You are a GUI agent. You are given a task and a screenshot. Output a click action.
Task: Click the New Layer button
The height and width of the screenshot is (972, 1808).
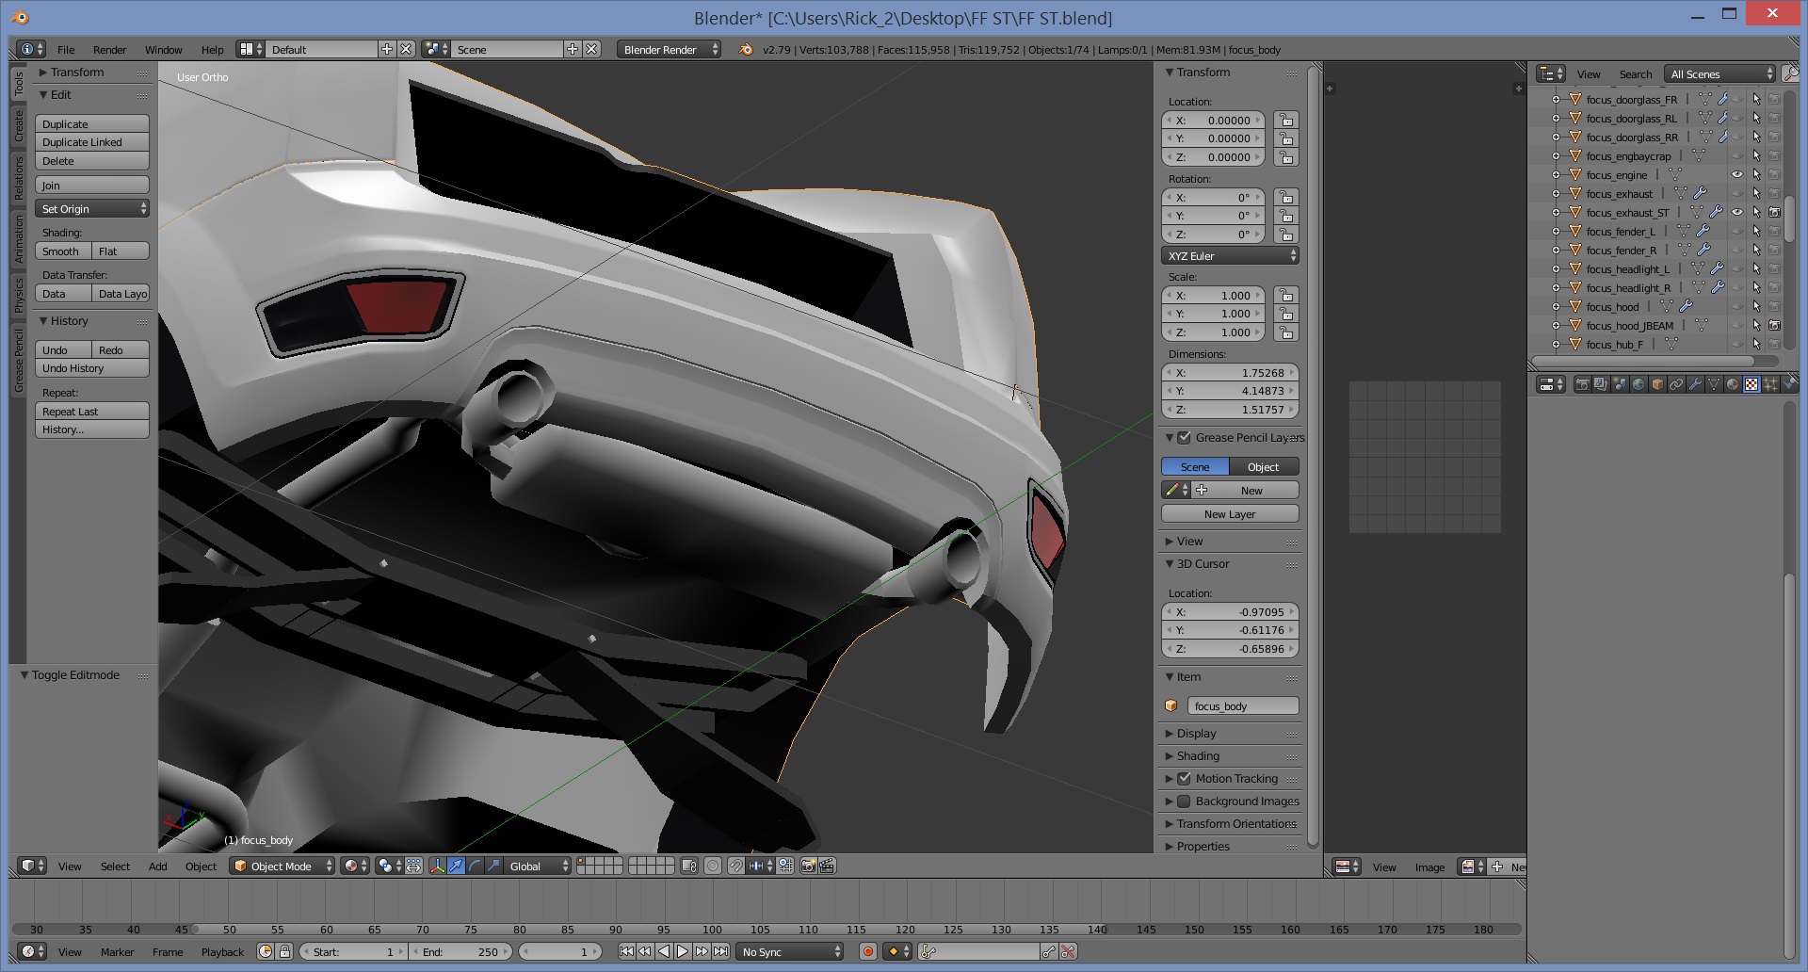coord(1229,514)
